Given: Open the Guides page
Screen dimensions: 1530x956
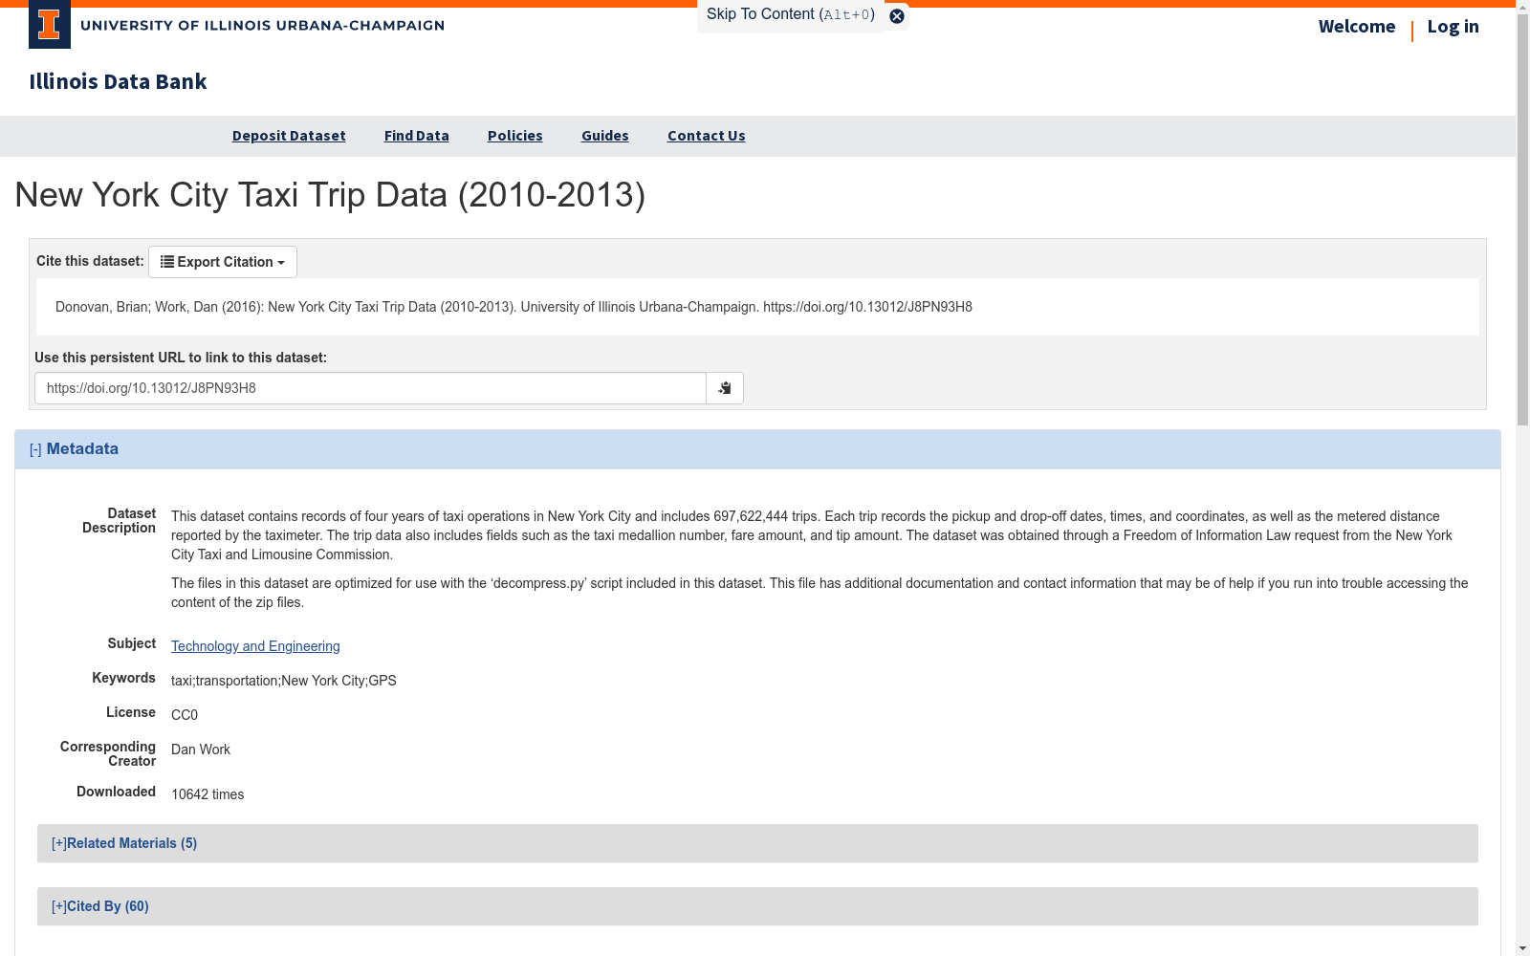Looking at the screenshot, I should point(605,136).
